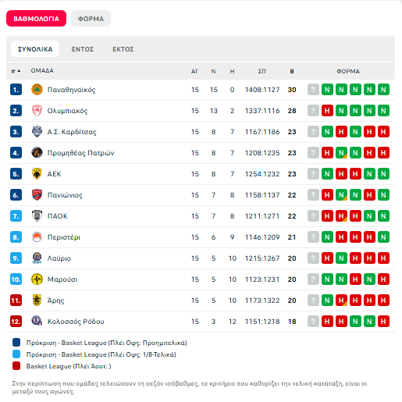Click the ΒΑΘΜΟΛΟΓΙΑ button

tap(36, 19)
